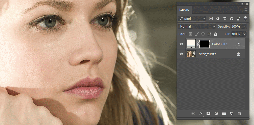Select Color Fill 1 color swatch thumbnail

point(191,44)
